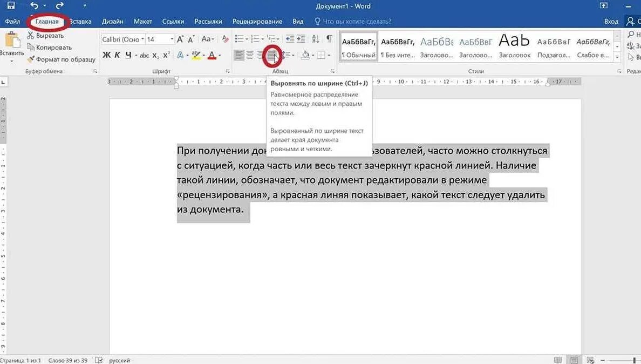Toggle italic (К) formatting

click(117, 55)
